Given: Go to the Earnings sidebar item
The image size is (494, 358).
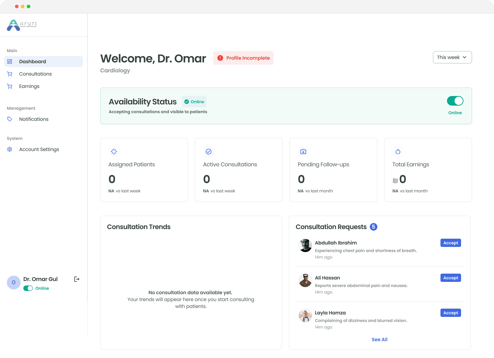Looking at the screenshot, I should (x=29, y=86).
